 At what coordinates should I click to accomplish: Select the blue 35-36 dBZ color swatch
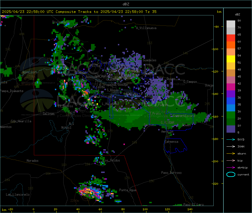pyautogui.click(x=231, y=101)
